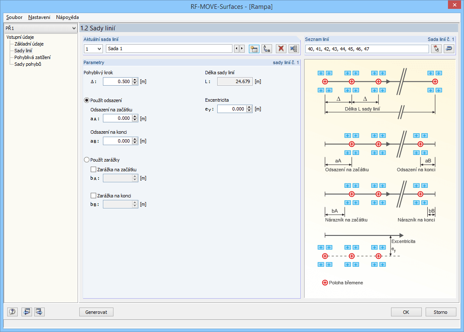This screenshot has height=332, width=464.
Task: Click 'Sada linií č. 1' header text
Action: tap(441, 39)
